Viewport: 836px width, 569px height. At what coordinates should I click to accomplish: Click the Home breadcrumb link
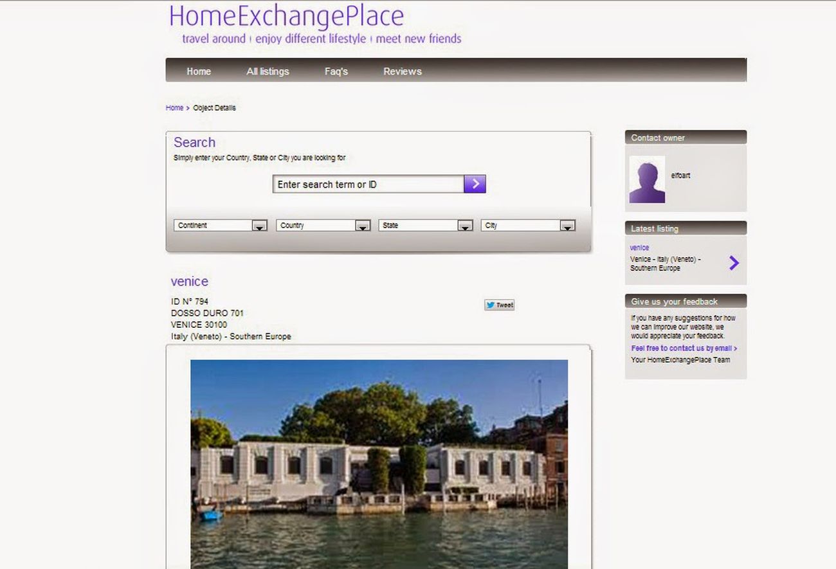click(x=174, y=108)
